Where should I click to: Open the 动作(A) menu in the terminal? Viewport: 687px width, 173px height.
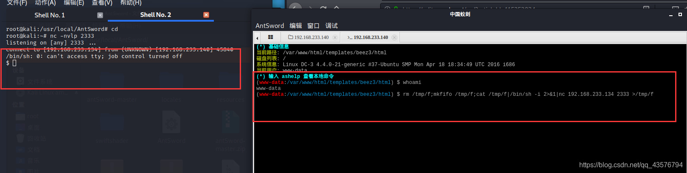click(x=45, y=3)
